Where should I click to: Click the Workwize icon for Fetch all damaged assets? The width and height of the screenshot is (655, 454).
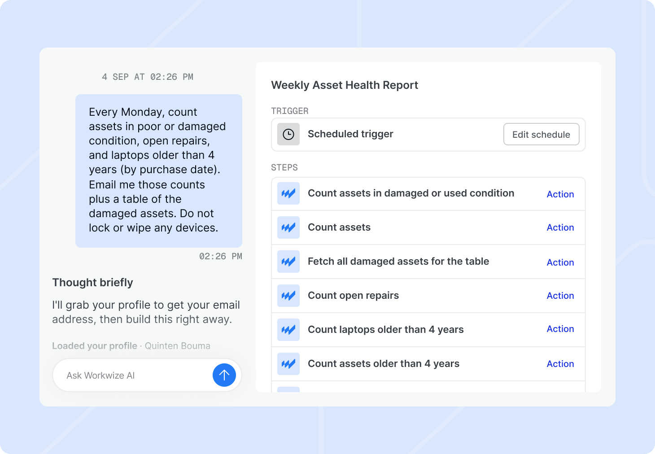coord(288,262)
